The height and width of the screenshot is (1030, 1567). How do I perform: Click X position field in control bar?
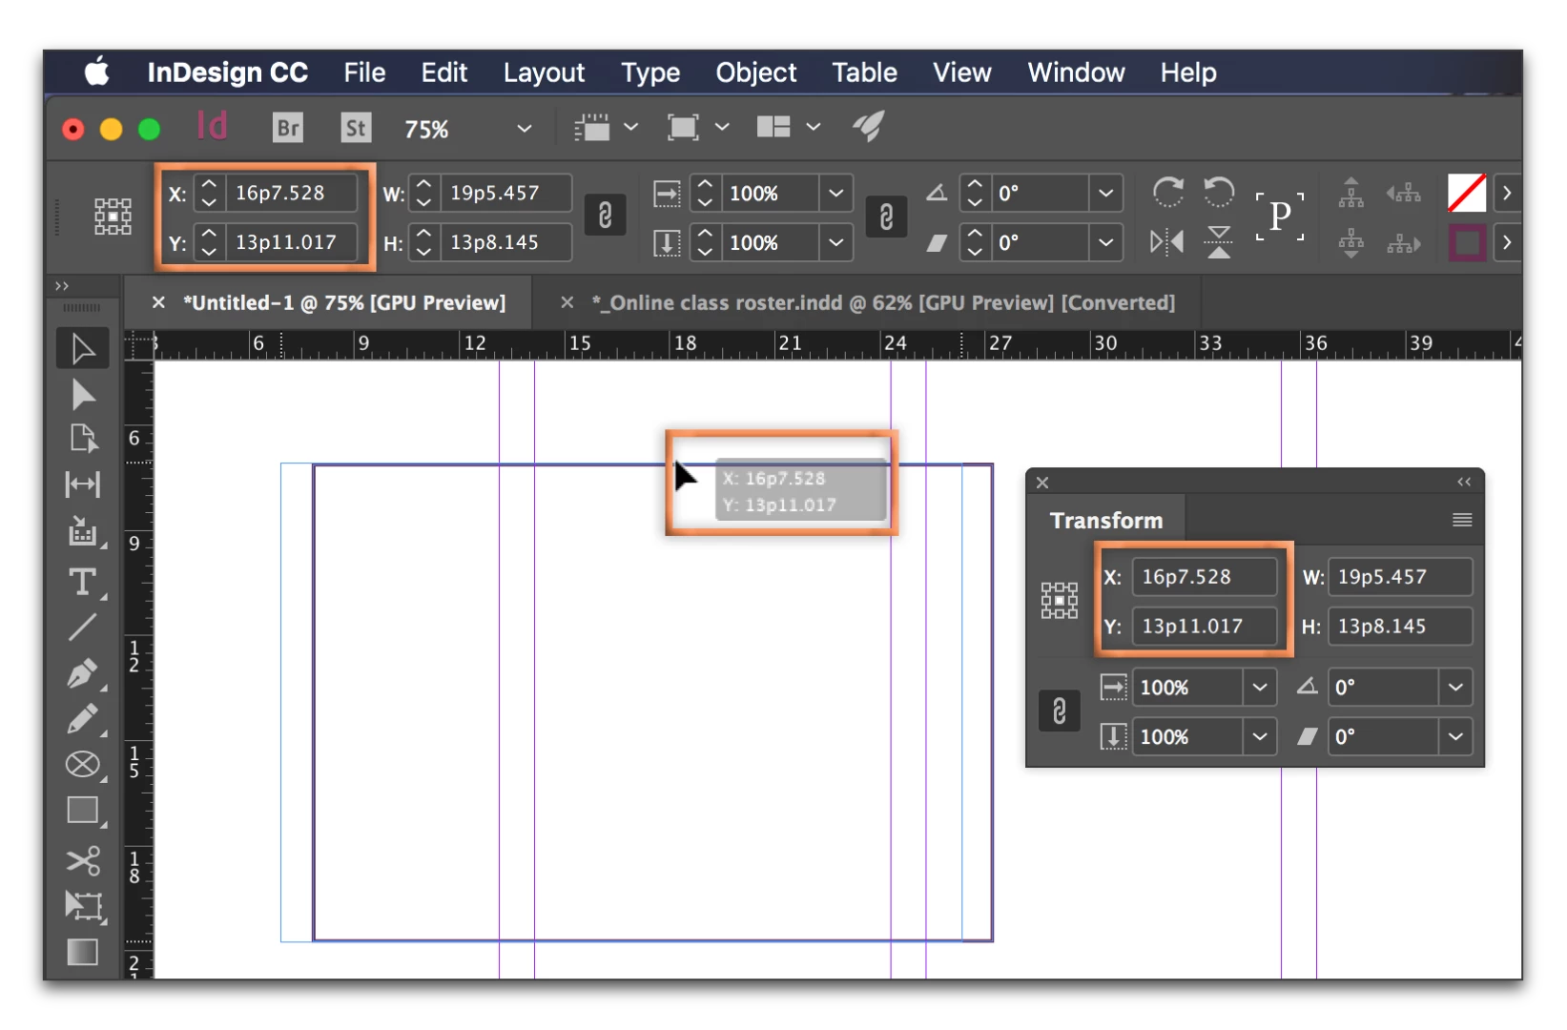click(292, 194)
